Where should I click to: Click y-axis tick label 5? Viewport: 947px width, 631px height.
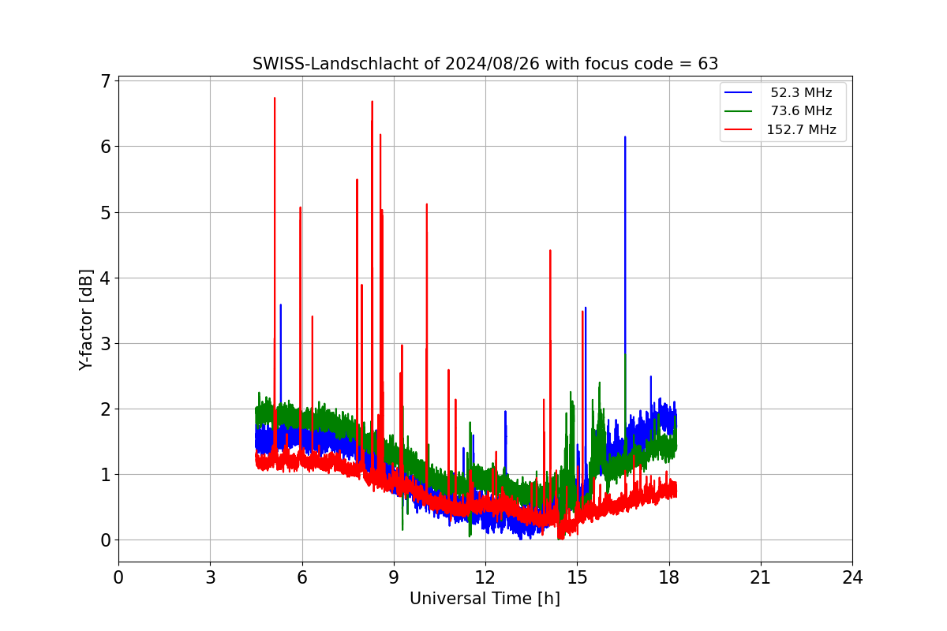(x=105, y=212)
